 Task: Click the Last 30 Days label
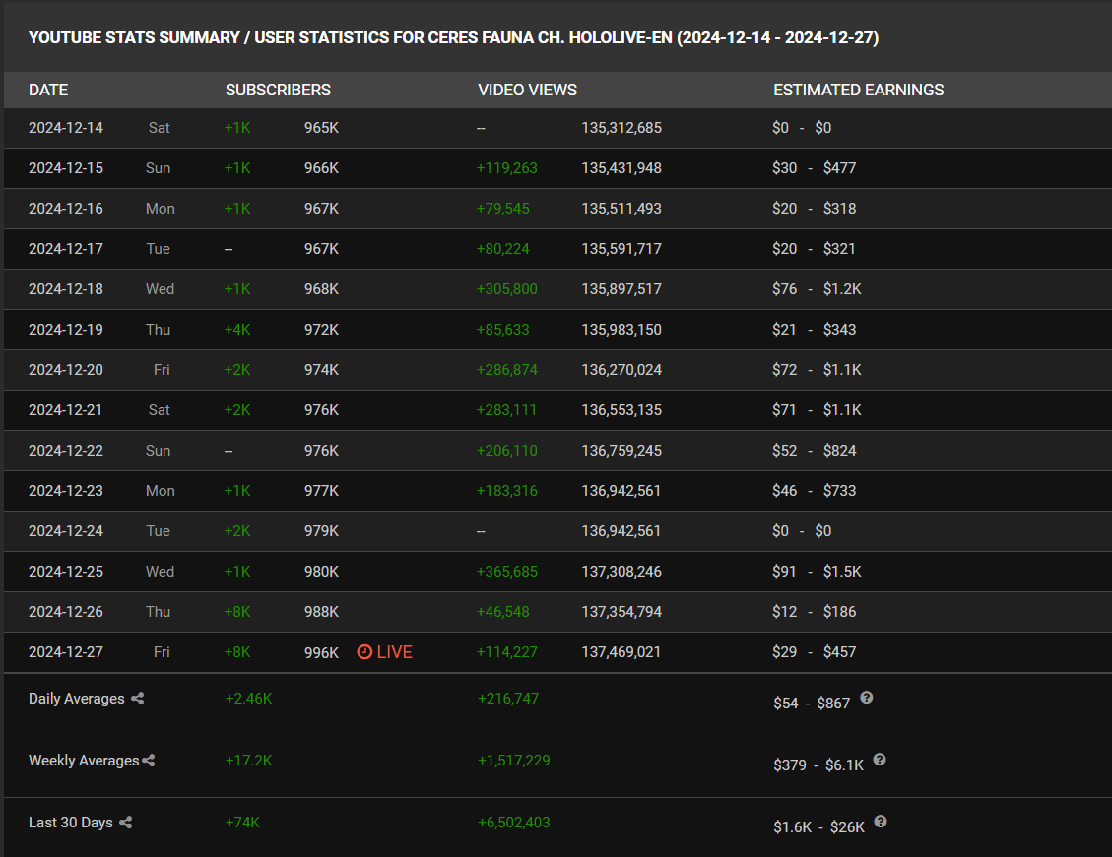pos(70,823)
